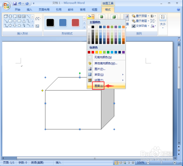Screen dimensions: 183x166
Task: Click the draw text box icon
Action: pos(37,26)
